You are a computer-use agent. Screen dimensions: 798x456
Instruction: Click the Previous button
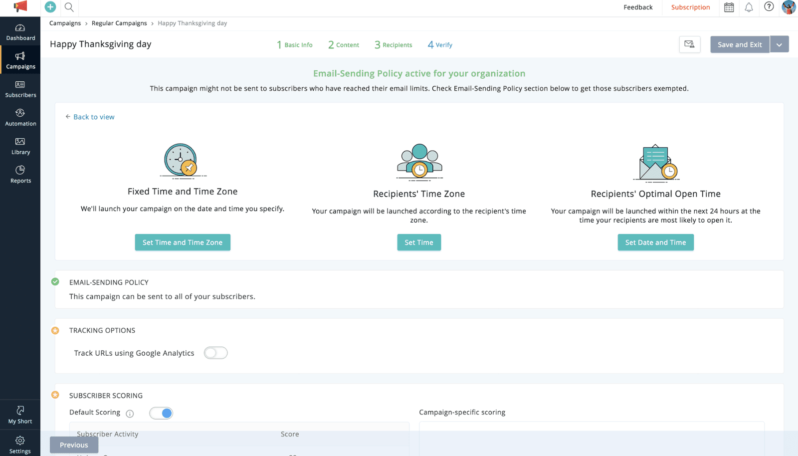tap(74, 445)
